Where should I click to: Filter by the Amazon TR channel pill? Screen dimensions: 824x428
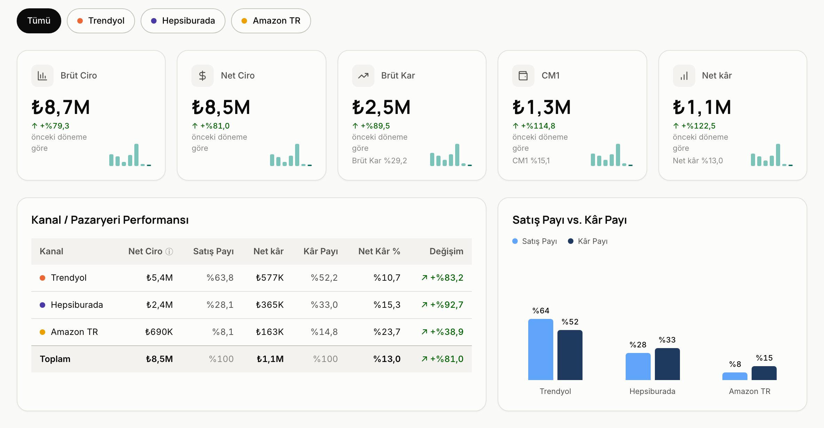[271, 21]
